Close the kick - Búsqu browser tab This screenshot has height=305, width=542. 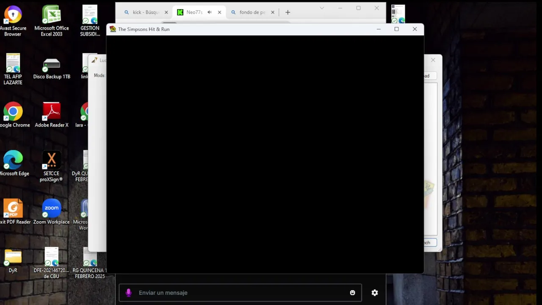tap(166, 12)
